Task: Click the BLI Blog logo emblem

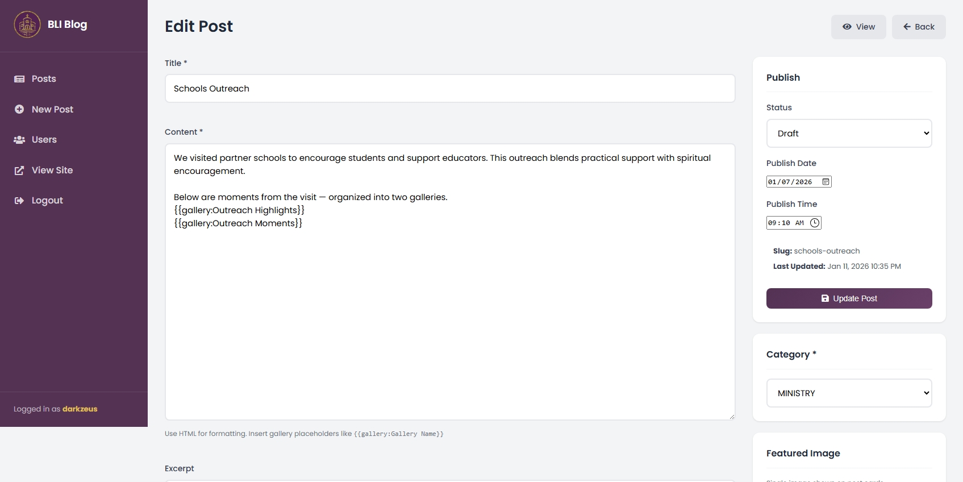Action: tap(27, 24)
